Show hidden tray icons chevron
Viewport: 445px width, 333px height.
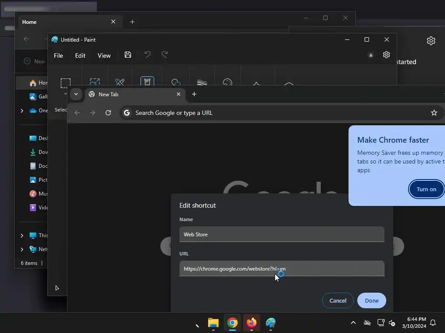coord(353,323)
